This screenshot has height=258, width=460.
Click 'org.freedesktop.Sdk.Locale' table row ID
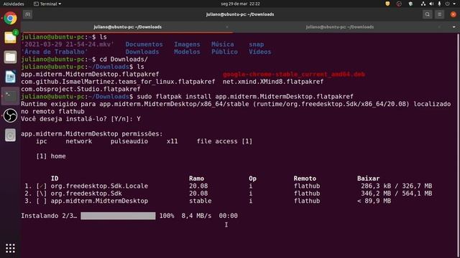click(99, 186)
